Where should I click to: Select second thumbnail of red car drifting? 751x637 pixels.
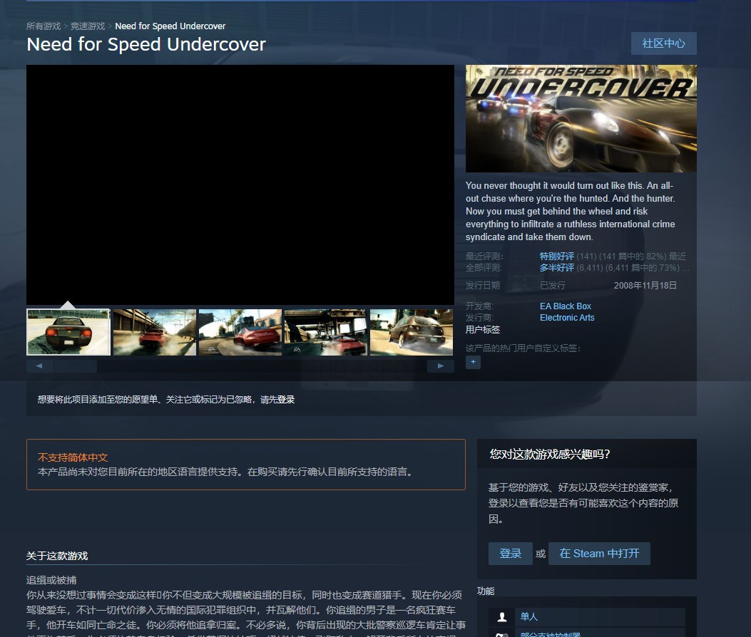[x=154, y=332]
